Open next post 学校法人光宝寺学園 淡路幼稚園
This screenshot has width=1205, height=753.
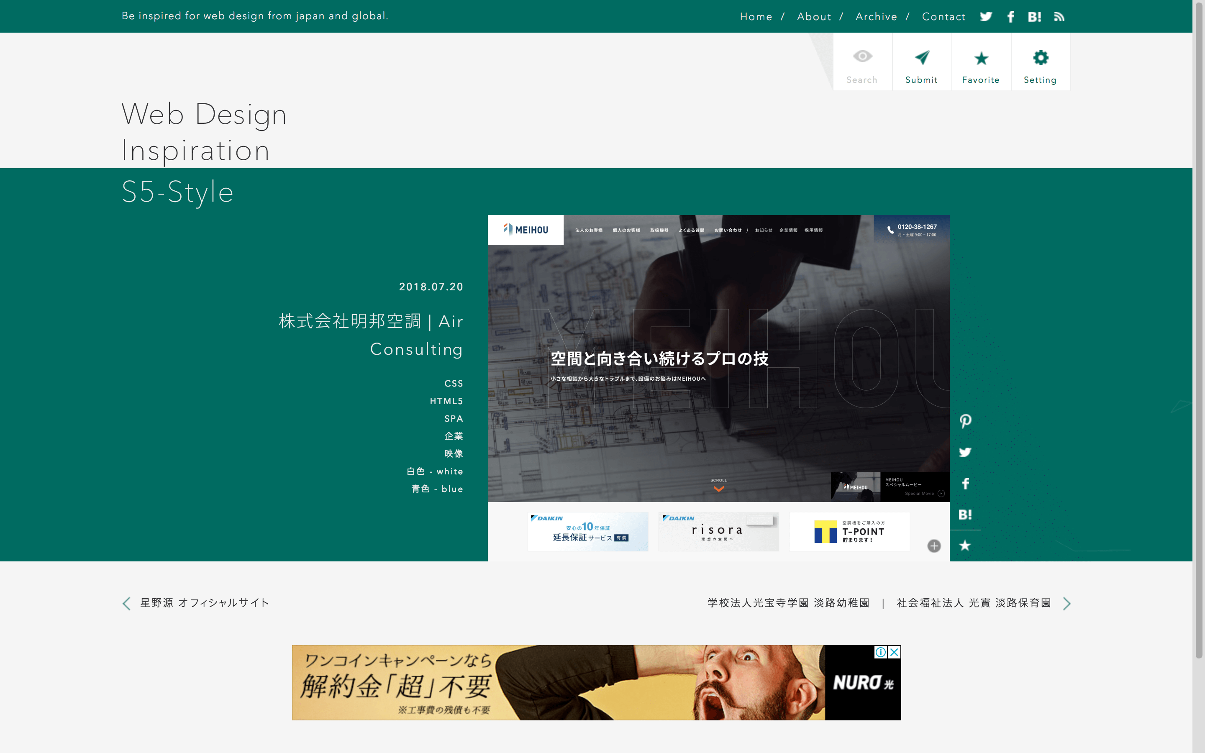(x=879, y=603)
